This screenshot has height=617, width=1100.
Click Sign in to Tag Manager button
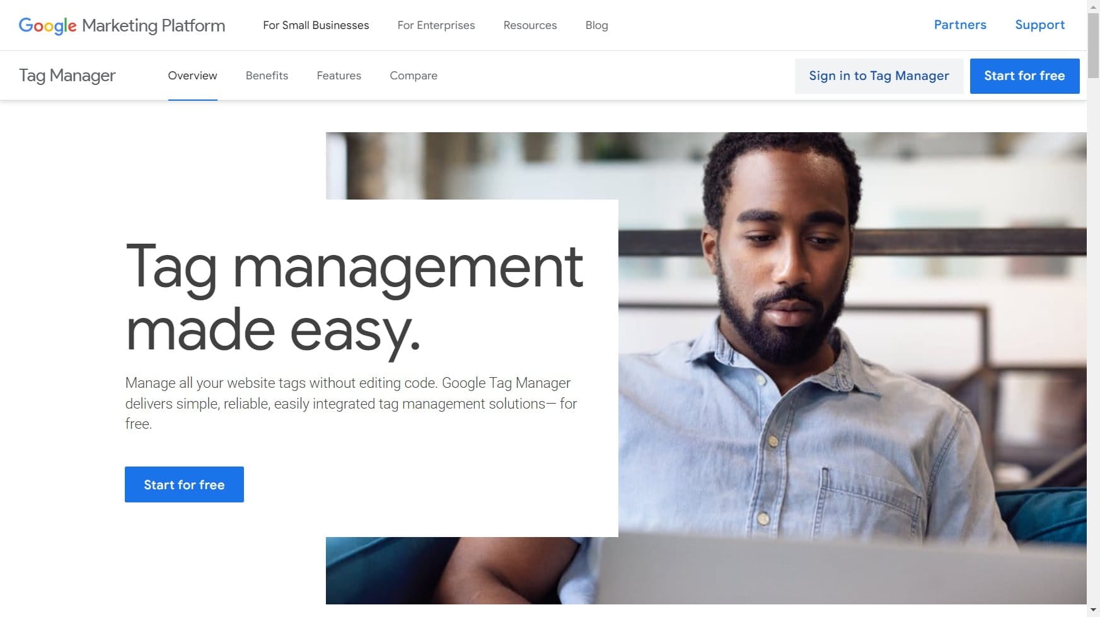(879, 76)
